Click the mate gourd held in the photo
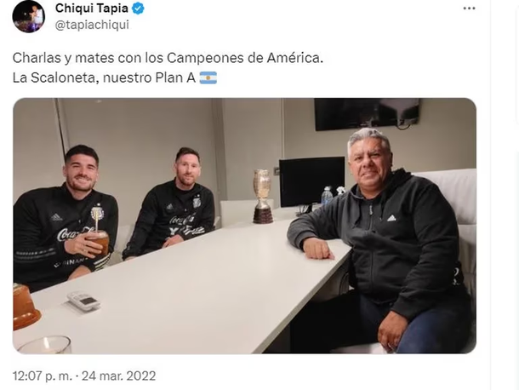 pos(98,240)
